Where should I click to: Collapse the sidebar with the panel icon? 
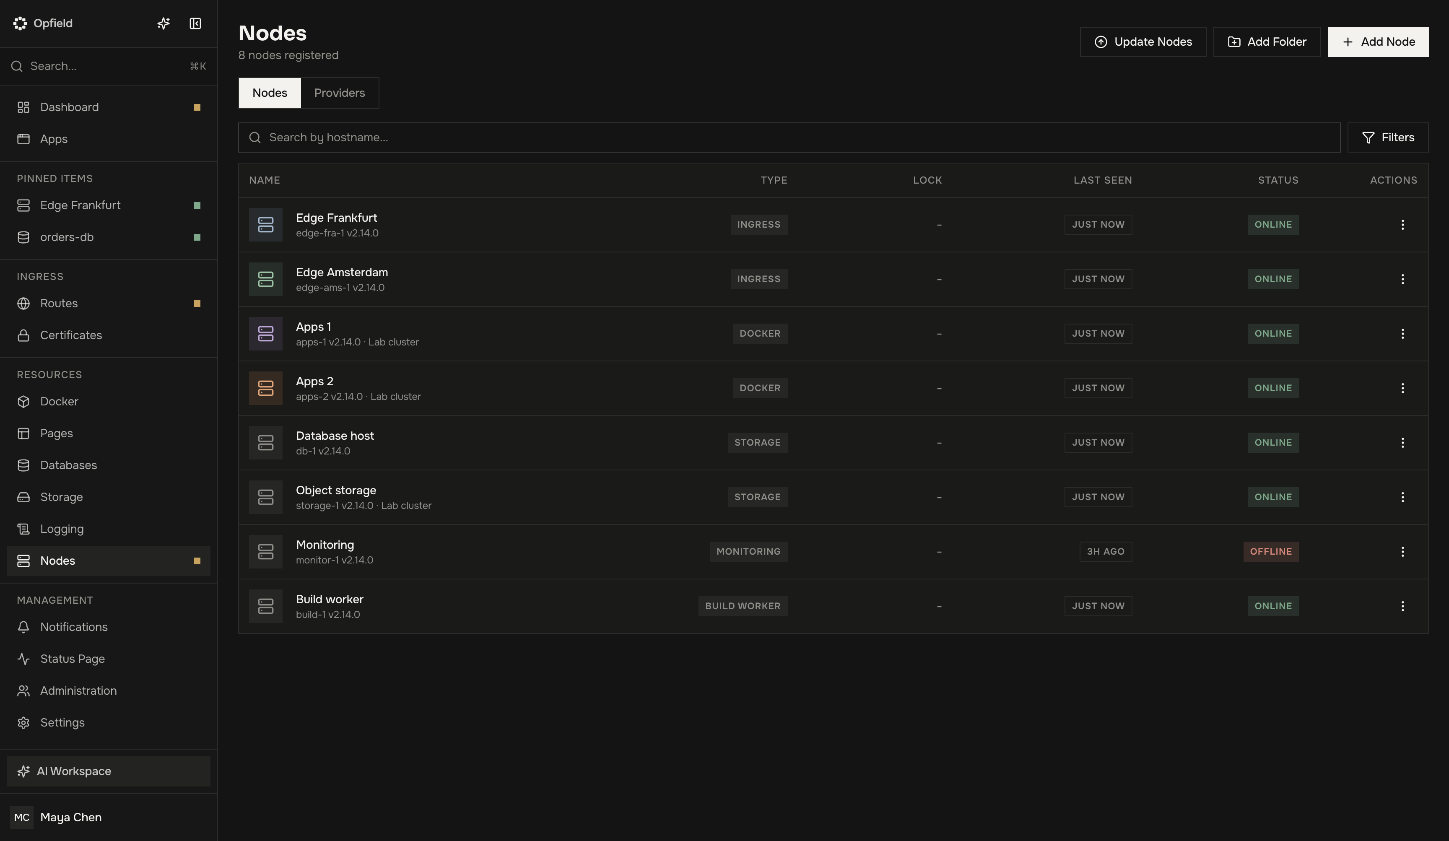195,23
